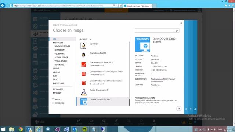Image resolution: width=235 pixels, height=132 pixels.
Task: Click Puppet Enterprise 3.2.3 name text
Action: (99, 90)
